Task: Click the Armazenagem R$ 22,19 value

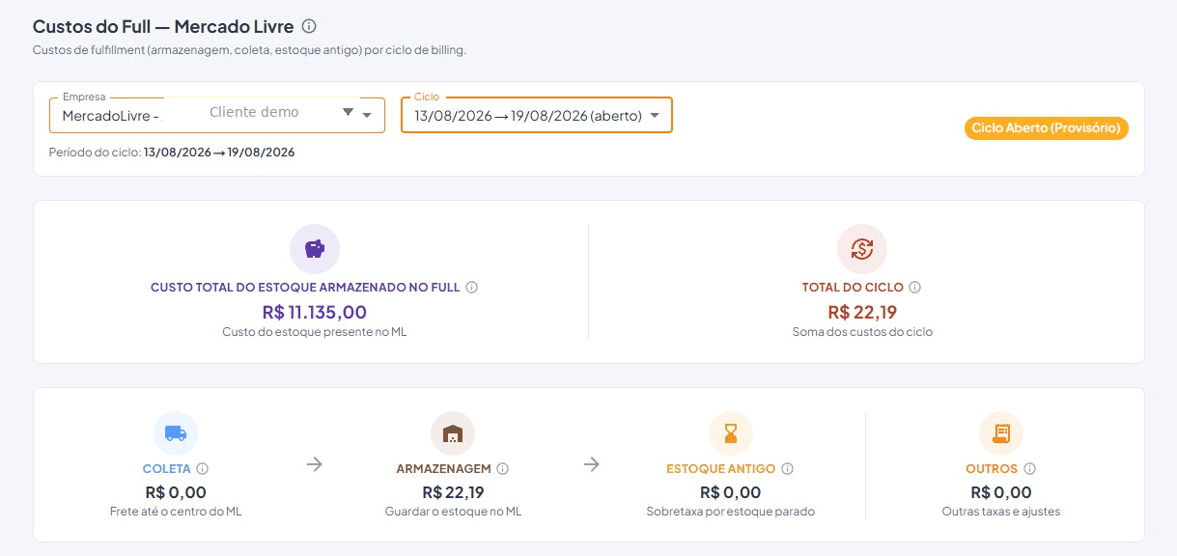Action: tap(453, 492)
